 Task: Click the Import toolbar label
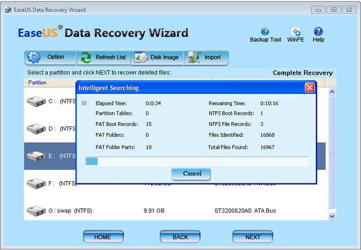pos(213,57)
